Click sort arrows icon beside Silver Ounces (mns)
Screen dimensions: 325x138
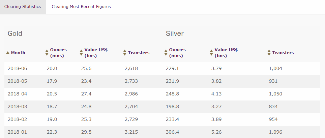pos(166,53)
